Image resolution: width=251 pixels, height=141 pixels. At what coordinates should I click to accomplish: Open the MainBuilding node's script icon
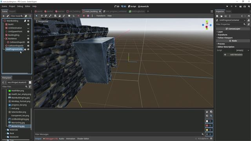(25, 21)
